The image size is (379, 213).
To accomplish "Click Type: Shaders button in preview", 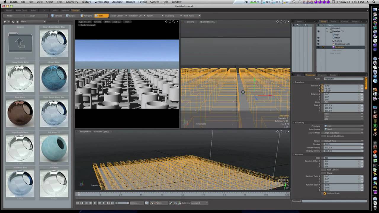I will [85, 22].
